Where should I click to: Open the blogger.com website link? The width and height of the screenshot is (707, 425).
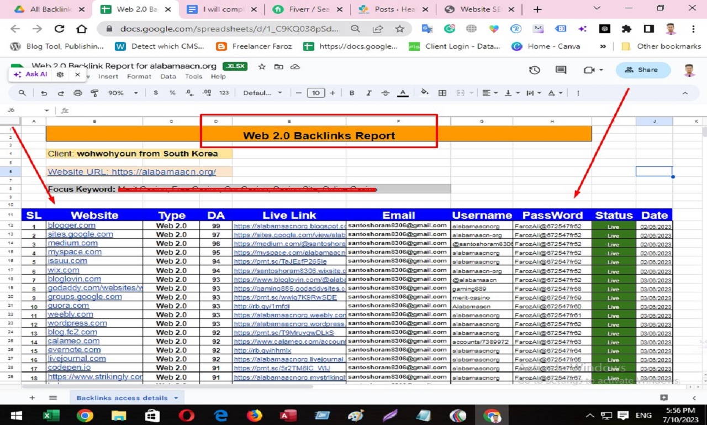click(x=71, y=225)
